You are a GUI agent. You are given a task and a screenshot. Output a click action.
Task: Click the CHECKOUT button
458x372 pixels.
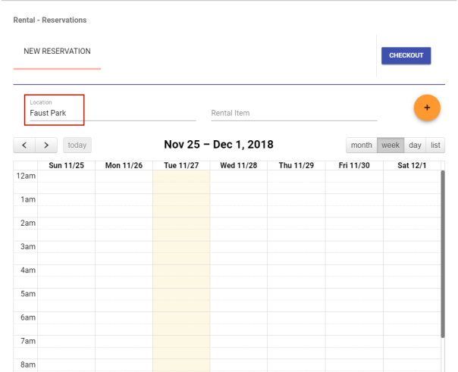[x=406, y=55]
